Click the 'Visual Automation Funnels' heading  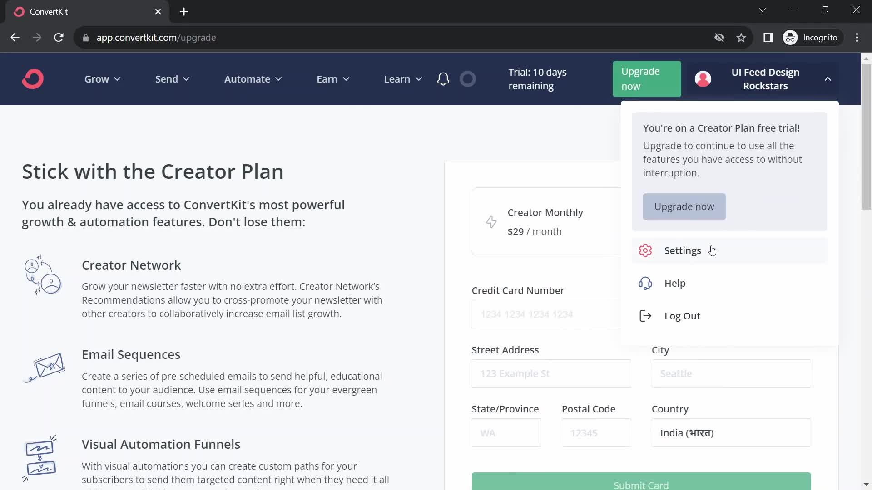pyautogui.click(x=161, y=444)
